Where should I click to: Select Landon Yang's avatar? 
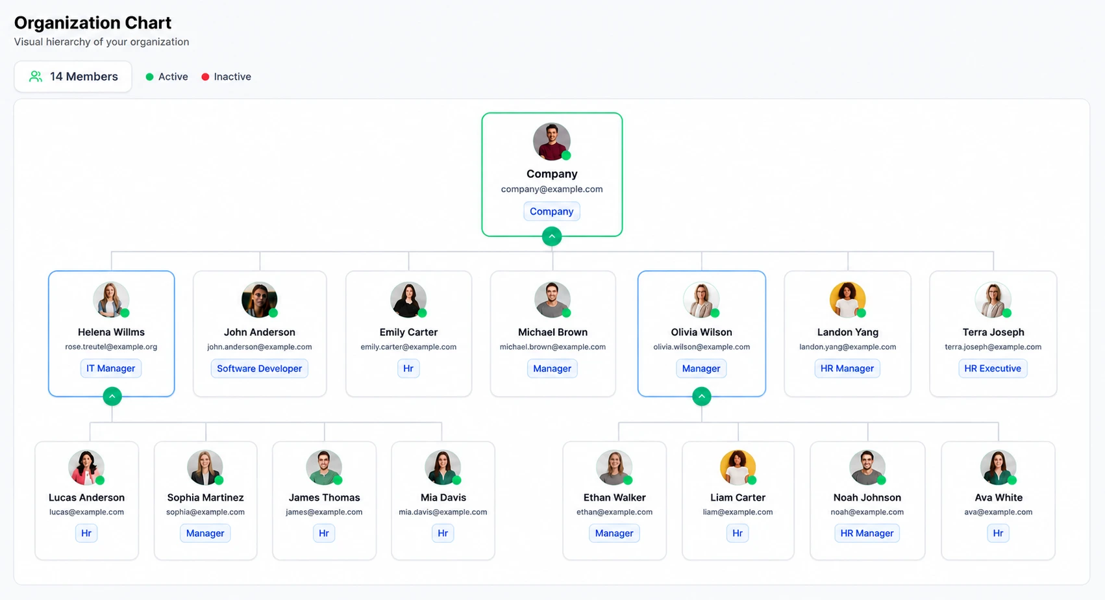tap(848, 300)
